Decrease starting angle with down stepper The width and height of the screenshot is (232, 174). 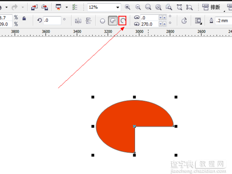pyautogui.click(x=161, y=18)
